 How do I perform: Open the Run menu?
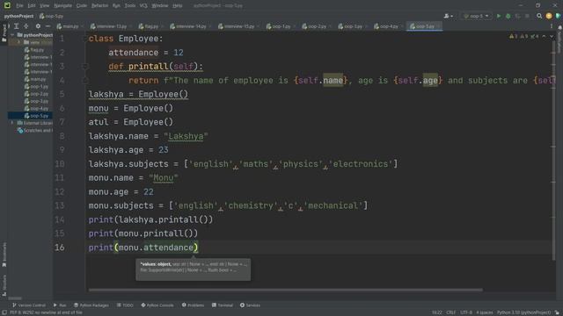click(x=116, y=5)
